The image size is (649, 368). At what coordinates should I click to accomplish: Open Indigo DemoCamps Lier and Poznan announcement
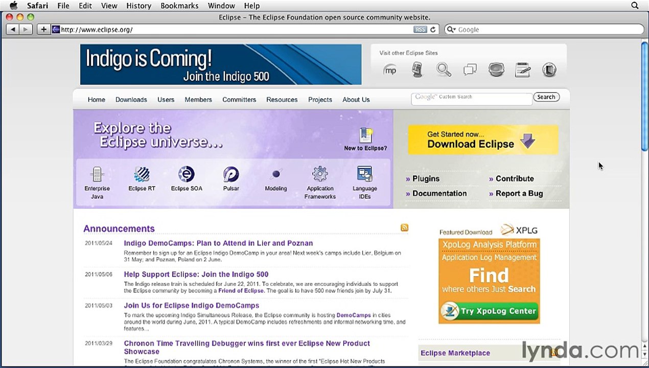[x=218, y=243]
